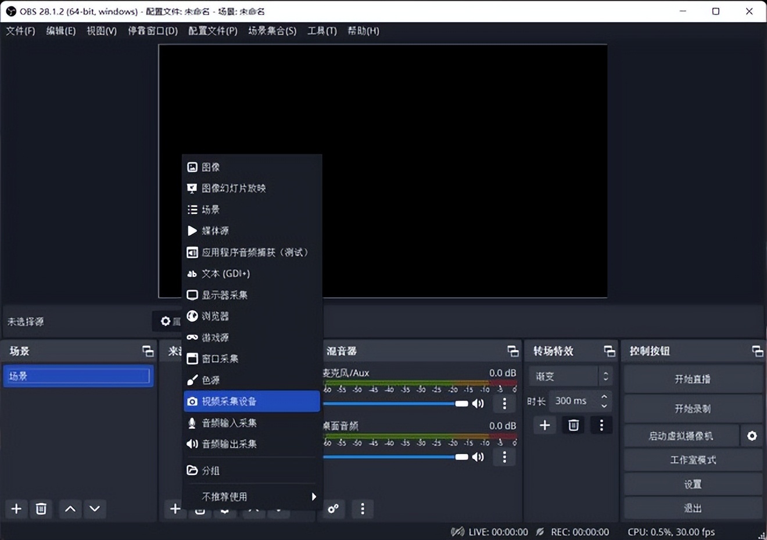Open 桌面音频 three-dot options
Screen dimensions: 767x540
[x=504, y=457]
